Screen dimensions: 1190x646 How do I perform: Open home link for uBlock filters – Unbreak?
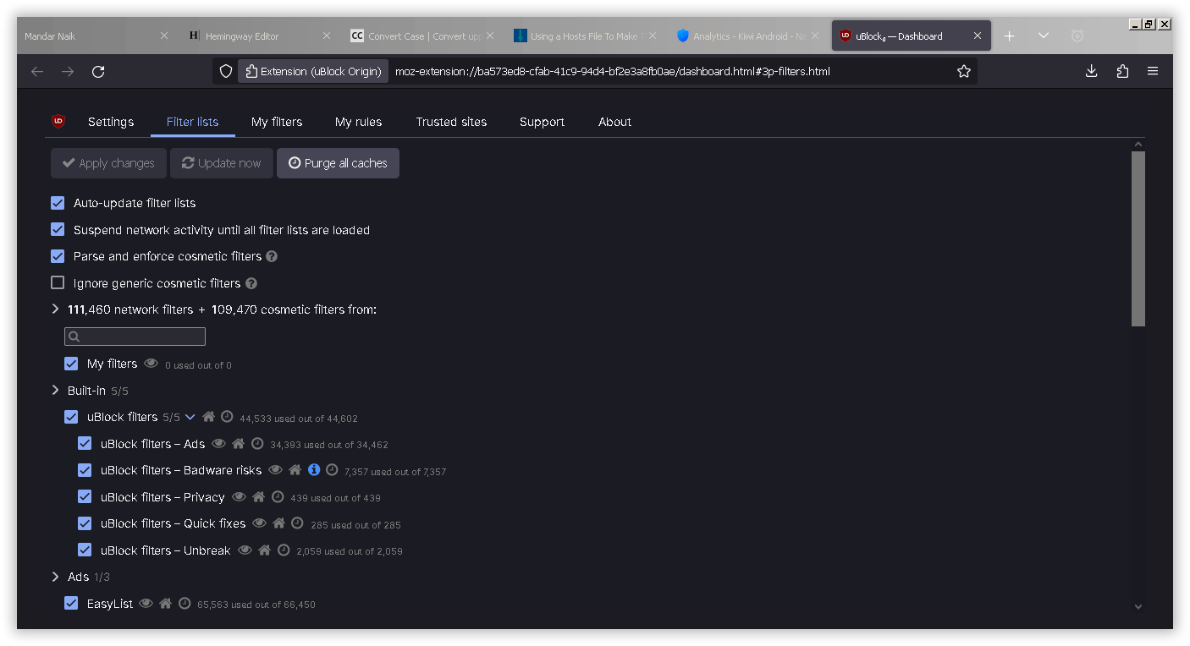(x=264, y=550)
